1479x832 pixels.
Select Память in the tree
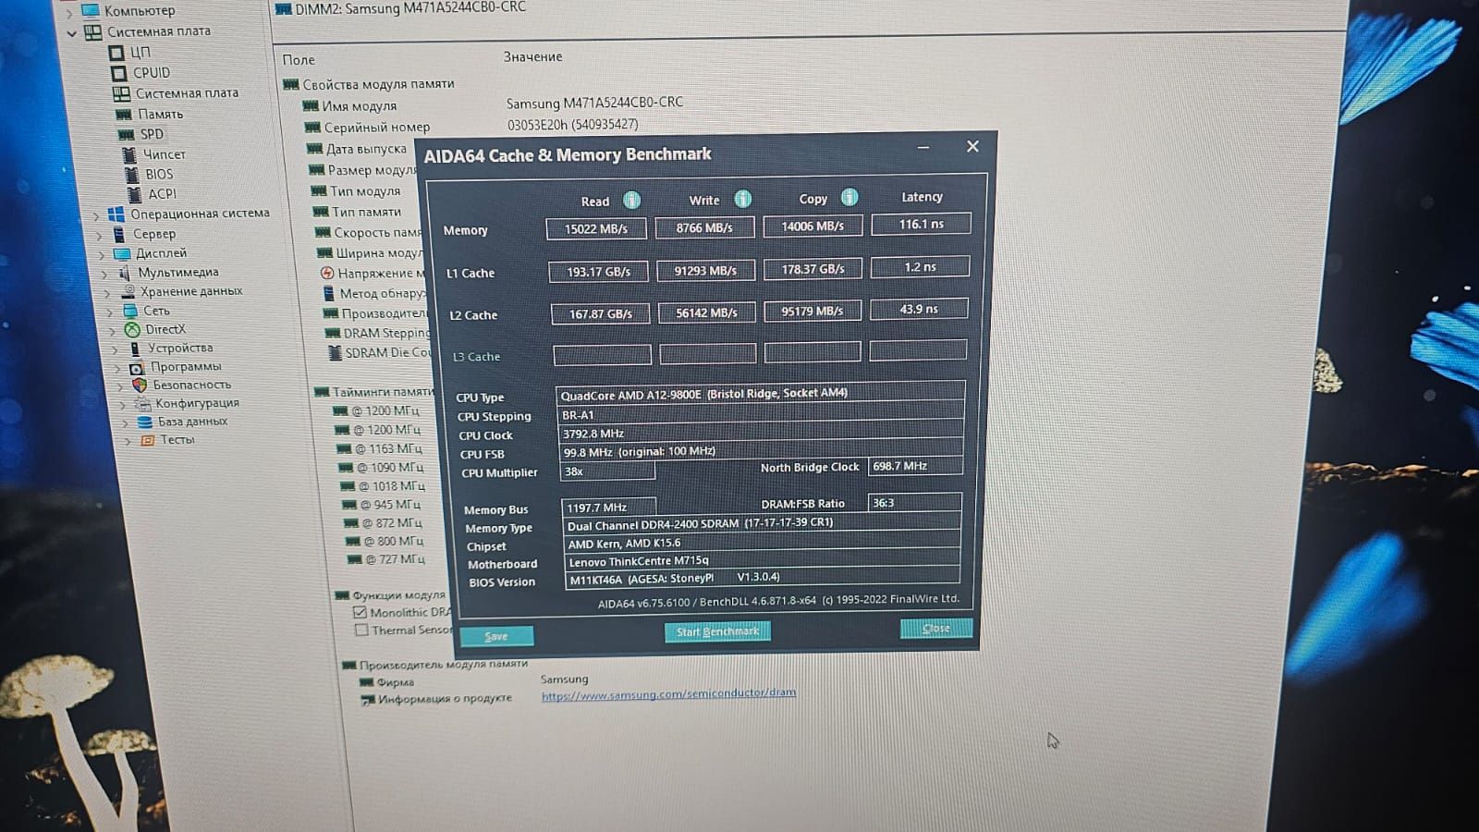pos(161,115)
